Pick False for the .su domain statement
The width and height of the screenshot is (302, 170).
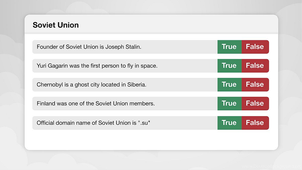(x=255, y=123)
